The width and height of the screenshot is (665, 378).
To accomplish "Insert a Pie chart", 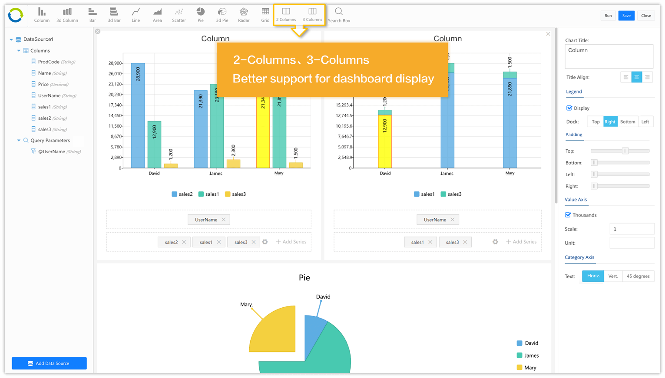I will (201, 15).
